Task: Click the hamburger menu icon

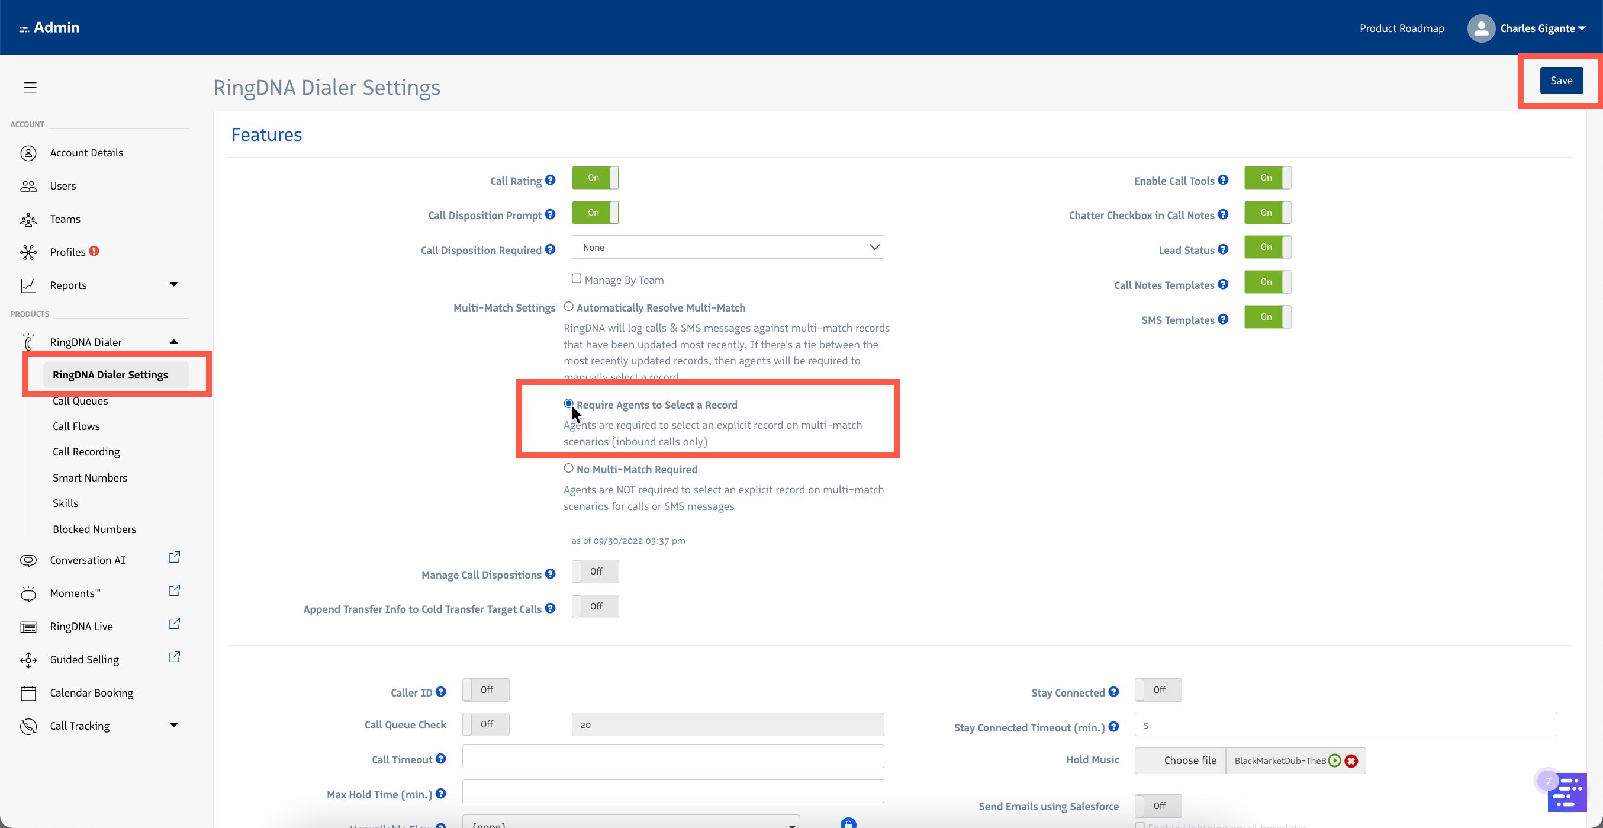Action: click(x=30, y=87)
